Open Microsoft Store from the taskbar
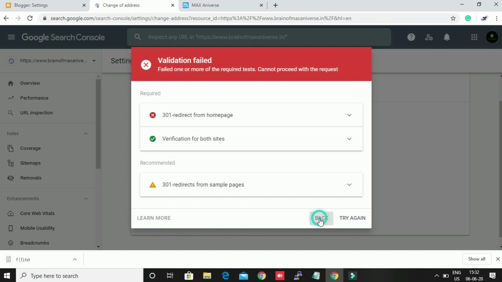 (x=189, y=276)
